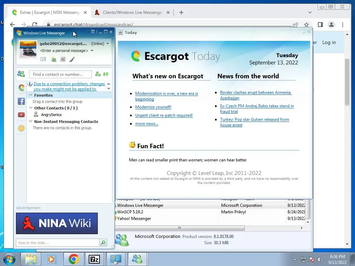This screenshot has height=266, width=355.
Task: Open the Control Panel taskbar item
Action: coord(116,259)
